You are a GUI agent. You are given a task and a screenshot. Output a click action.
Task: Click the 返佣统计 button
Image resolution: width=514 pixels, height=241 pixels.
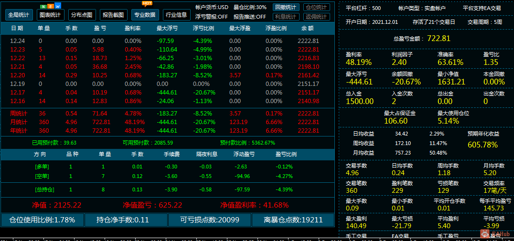[317, 17]
